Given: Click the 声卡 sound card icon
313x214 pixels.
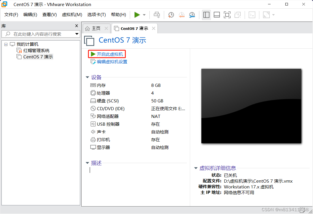Looking at the screenshot, I should (x=93, y=132).
